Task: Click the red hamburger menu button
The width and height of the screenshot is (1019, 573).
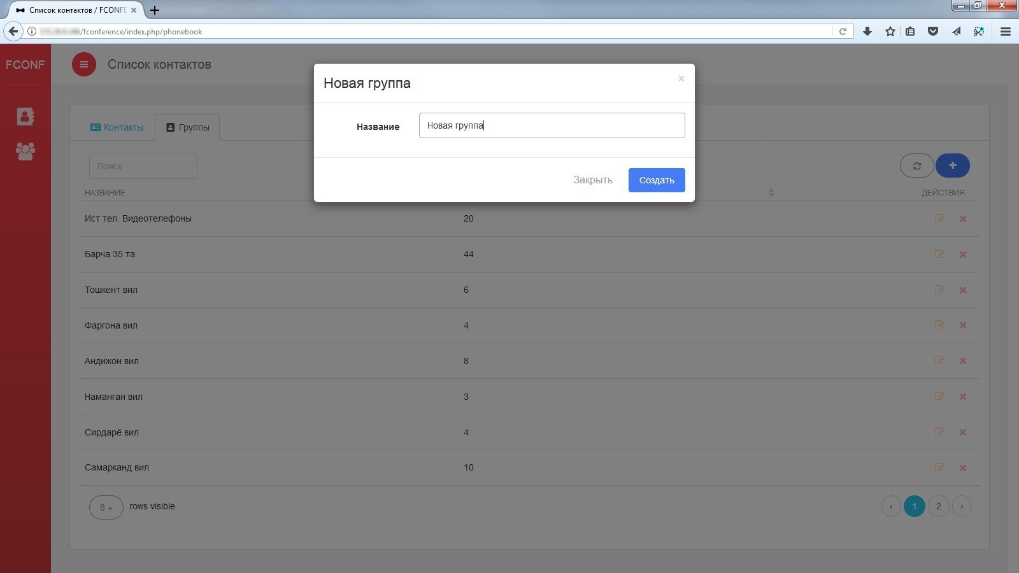Action: pyautogui.click(x=83, y=64)
